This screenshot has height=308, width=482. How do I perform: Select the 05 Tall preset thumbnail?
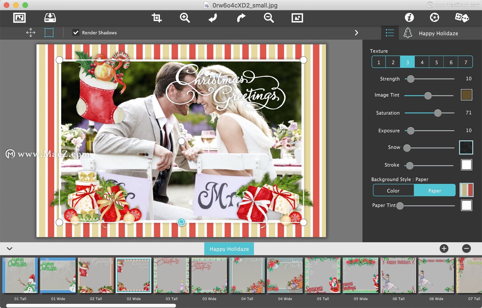pyautogui.click(x=323, y=275)
